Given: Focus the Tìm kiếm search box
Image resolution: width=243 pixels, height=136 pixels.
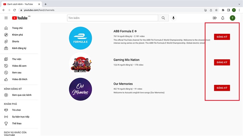Looking at the screenshot, I should click(x=113, y=18).
